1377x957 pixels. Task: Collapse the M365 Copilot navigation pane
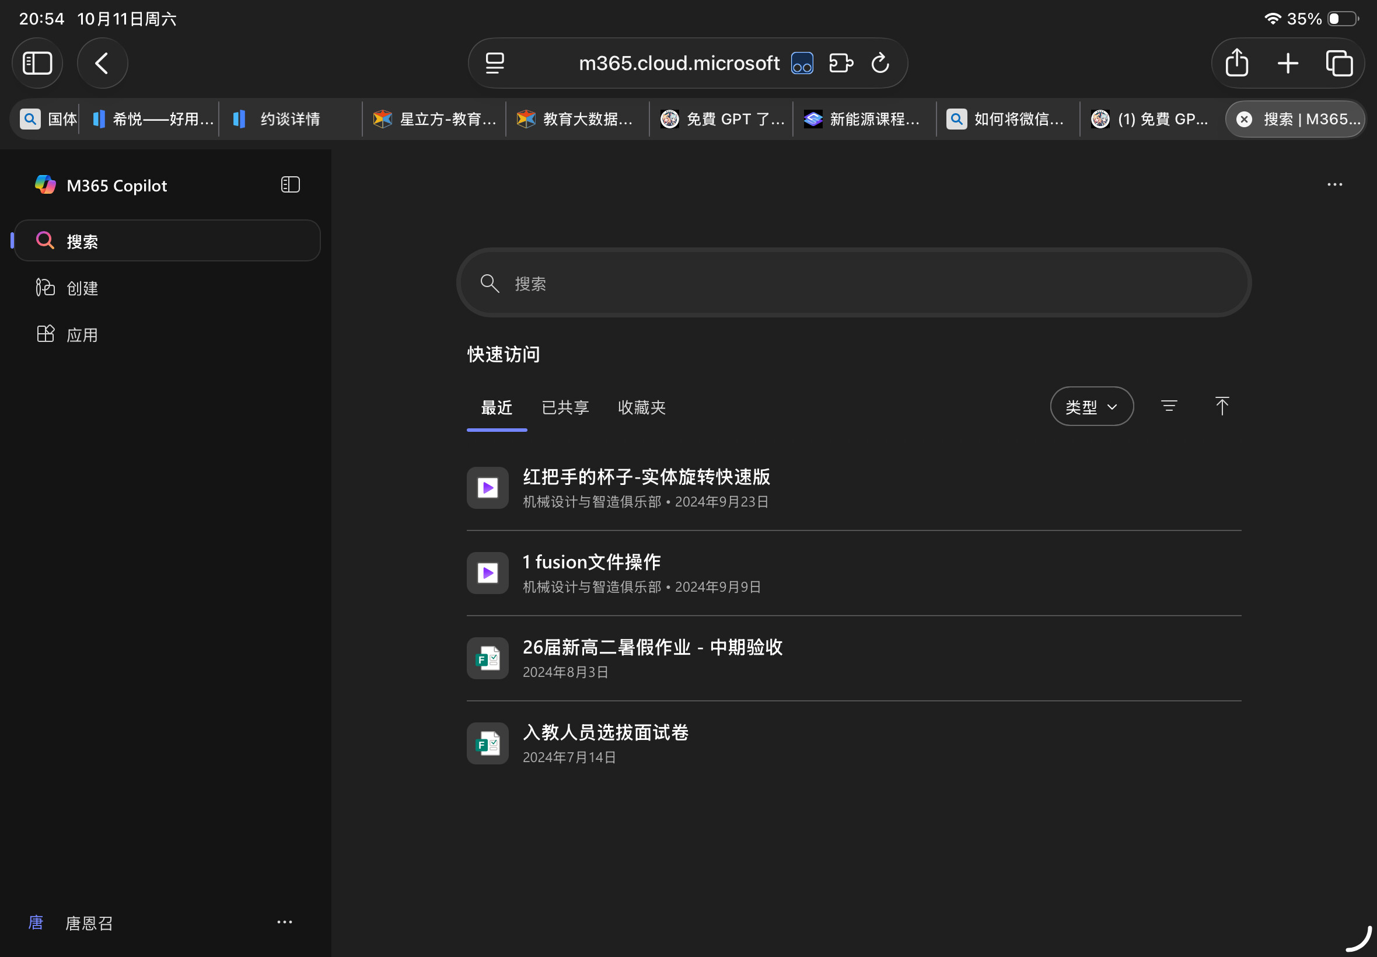pos(290,184)
